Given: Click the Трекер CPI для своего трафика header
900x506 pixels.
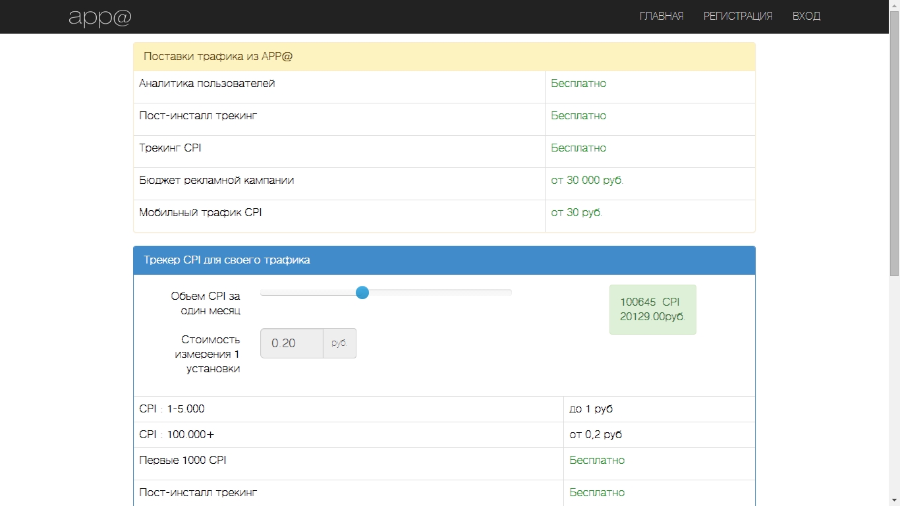Looking at the screenshot, I should [x=227, y=260].
